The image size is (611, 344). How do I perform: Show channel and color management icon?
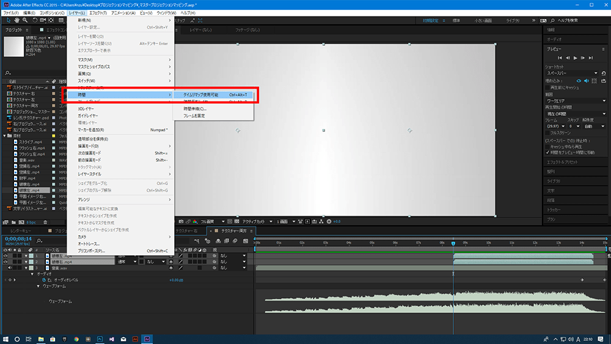tap(195, 221)
